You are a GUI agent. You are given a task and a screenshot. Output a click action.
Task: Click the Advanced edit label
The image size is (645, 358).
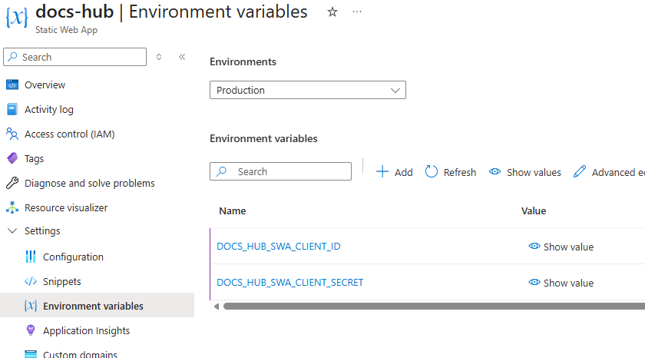618,172
